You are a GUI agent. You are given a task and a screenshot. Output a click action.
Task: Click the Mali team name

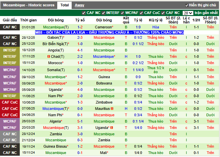[x=104, y=153]
